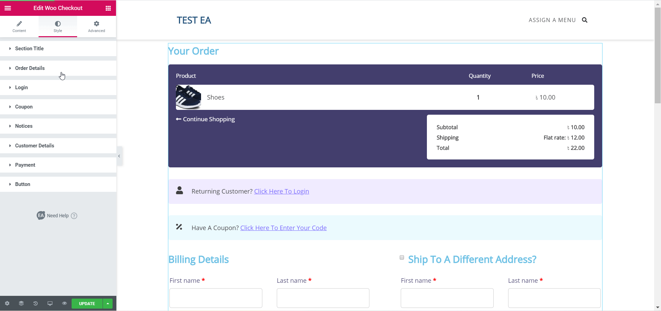Open the Navigator layers icon
This screenshot has width=661, height=311.
(x=21, y=303)
